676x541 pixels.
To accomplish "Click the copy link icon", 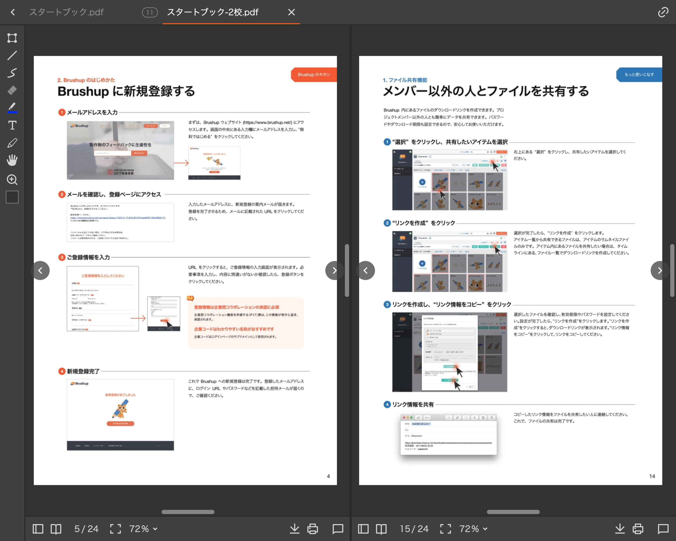I will click(x=663, y=12).
